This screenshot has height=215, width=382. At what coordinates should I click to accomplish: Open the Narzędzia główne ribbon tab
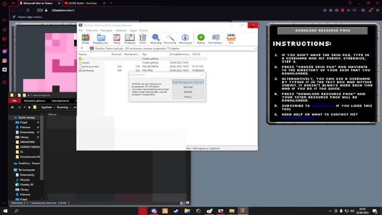pos(35,101)
